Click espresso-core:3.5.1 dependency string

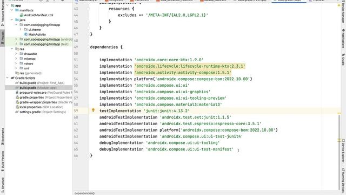click(x=210, y=123)
